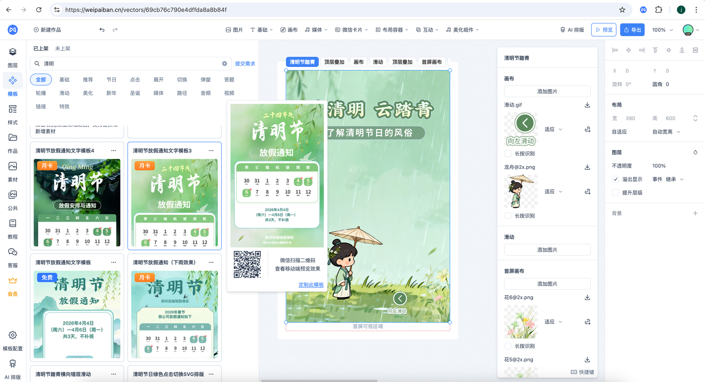Open the 素材 materials sidebar icon
Screen dimensions: 705x382
pos(13,167)
